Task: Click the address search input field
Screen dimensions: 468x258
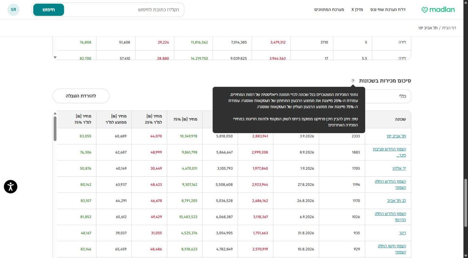Action: 124,10
